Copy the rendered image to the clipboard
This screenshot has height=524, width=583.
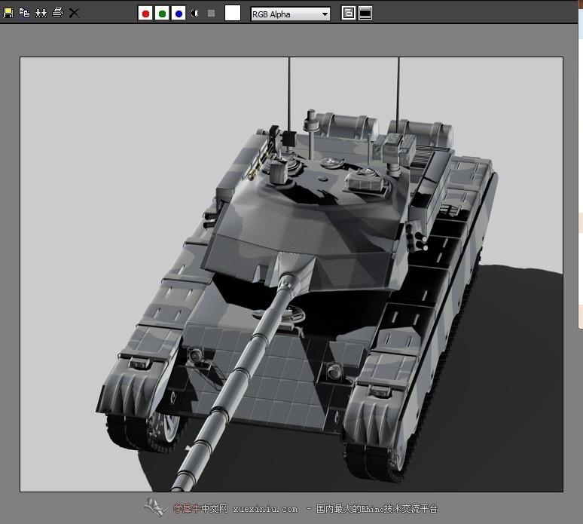pos(25,13)
